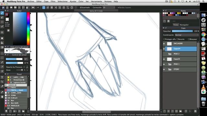The width and height of the screenshot is (207, 116).
Task: Hide the Capa34 layer
Action: (x=164, y=49)
